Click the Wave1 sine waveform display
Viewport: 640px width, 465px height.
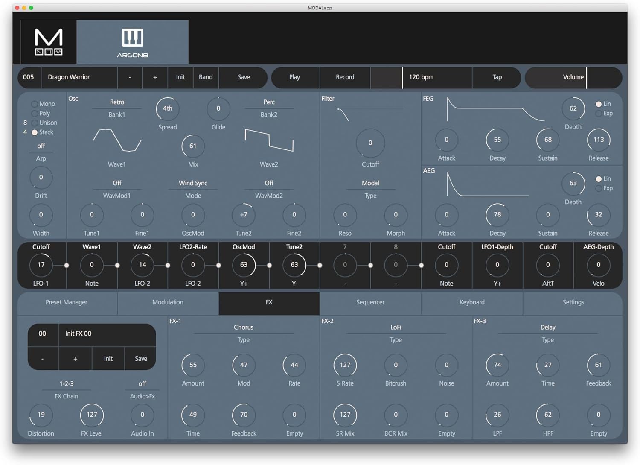pos(117,140)
